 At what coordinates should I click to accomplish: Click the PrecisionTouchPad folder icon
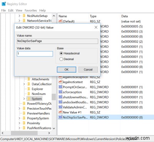pyautogui.click(x=24, y=108)
